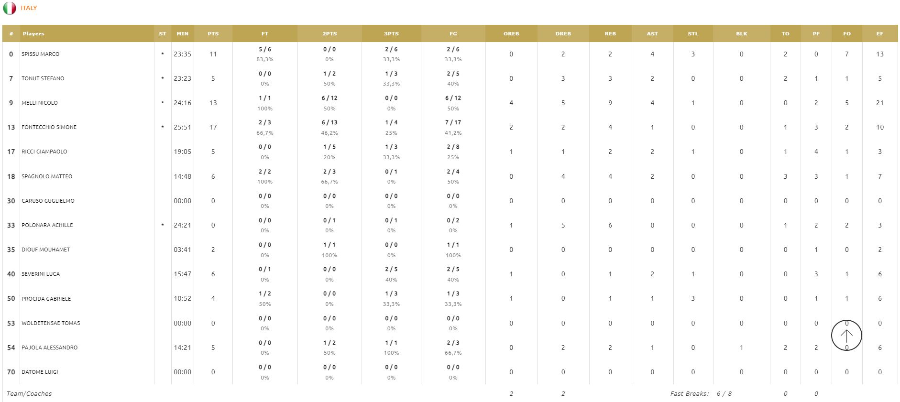Click on DATOME LUIGI

[40, 372]
